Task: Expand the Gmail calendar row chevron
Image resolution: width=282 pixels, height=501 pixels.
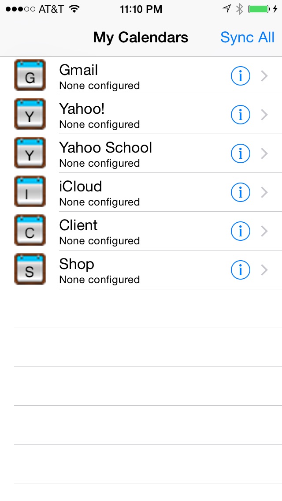Action: 264,75
